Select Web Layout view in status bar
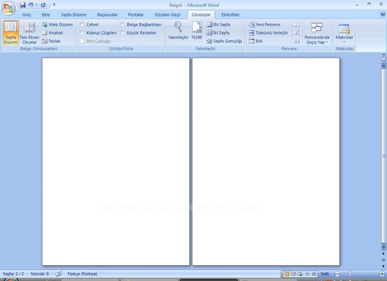 (300, 274)
